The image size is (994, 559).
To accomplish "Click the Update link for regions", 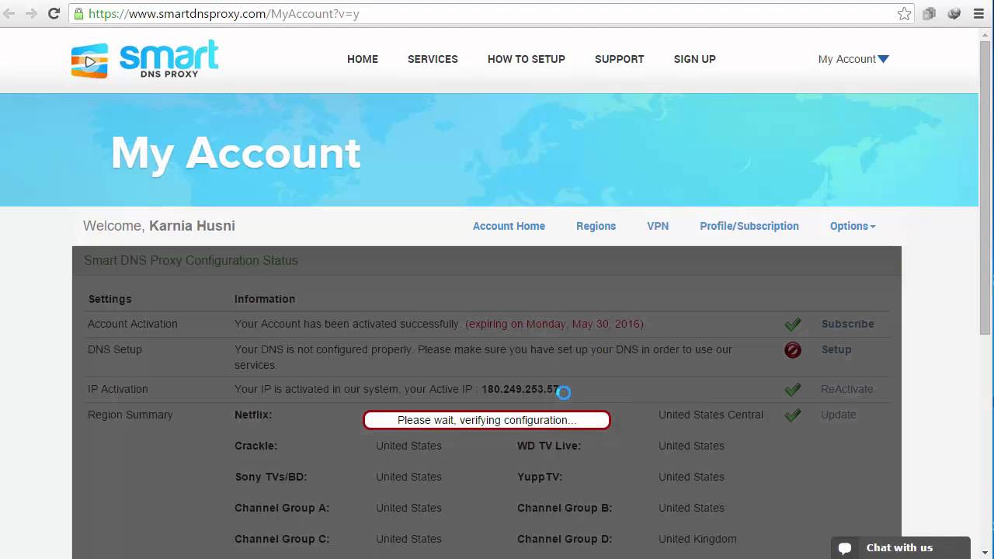I will pyautogui.click(x=838, y=415).
